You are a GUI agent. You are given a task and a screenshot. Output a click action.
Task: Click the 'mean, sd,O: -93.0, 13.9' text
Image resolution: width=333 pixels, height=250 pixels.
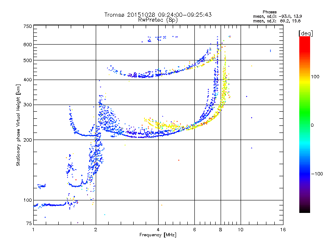tap(277, 16)
